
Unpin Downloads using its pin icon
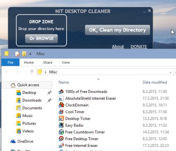(49, 100)
